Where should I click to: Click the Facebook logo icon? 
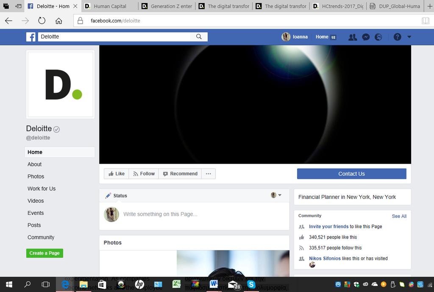click(x=31, y=37)
